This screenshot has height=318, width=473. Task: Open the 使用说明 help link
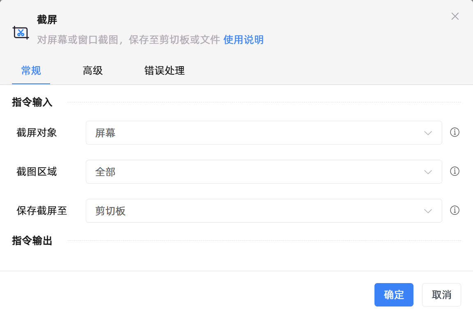coord(243,40)
